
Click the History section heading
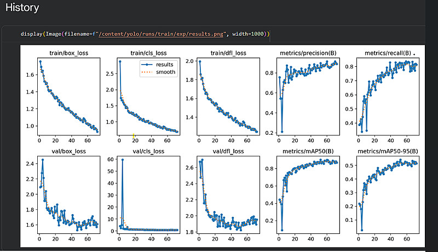point(22,8)
